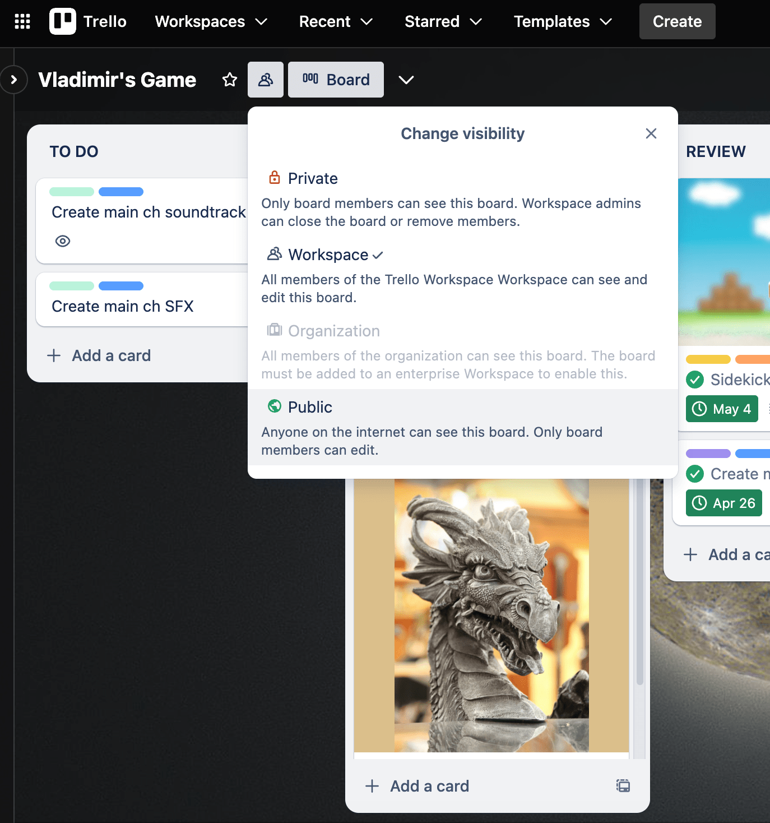The width and height of the screenshot is (770, 823).
Task: Expand the collapsed sidebar chevron
Action: click(x=14, y=80)
